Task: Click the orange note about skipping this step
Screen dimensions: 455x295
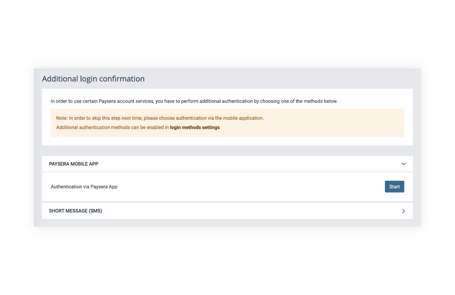Action: [x=160, y=118]
